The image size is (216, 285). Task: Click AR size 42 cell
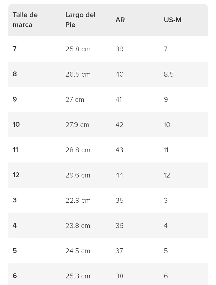pyautogui.click(x=119, y=125)
